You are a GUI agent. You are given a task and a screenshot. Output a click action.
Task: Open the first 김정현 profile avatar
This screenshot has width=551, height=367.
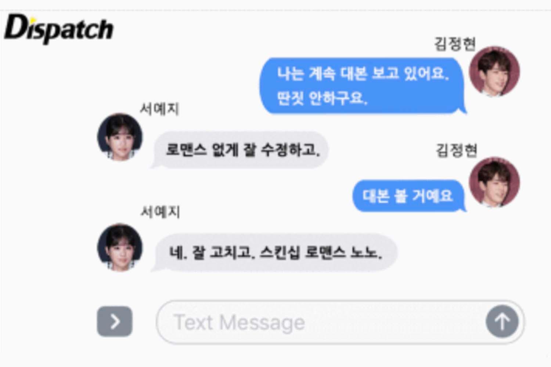pyautogui.click(x=494, y=72)
